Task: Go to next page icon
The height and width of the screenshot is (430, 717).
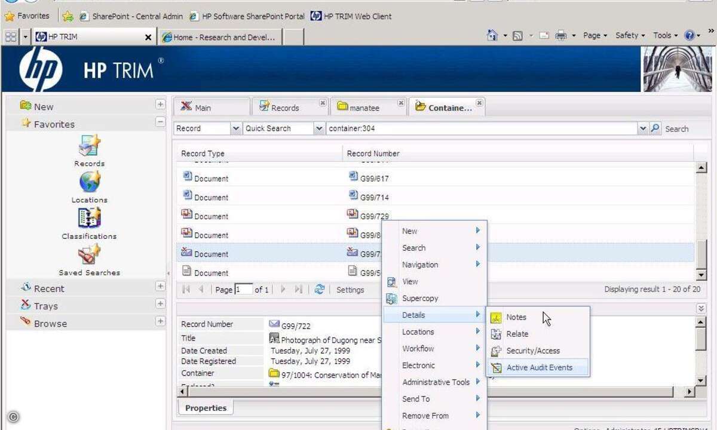Action: (x=283, y=289)
